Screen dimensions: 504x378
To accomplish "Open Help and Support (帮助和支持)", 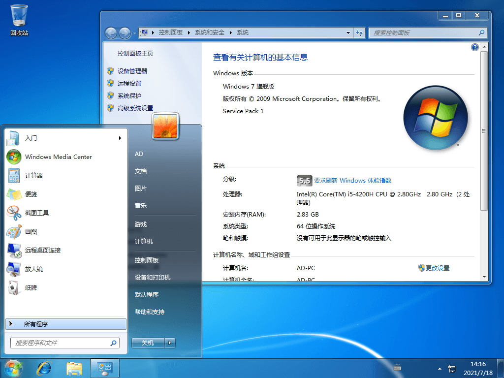I will [x=150, y=312].
